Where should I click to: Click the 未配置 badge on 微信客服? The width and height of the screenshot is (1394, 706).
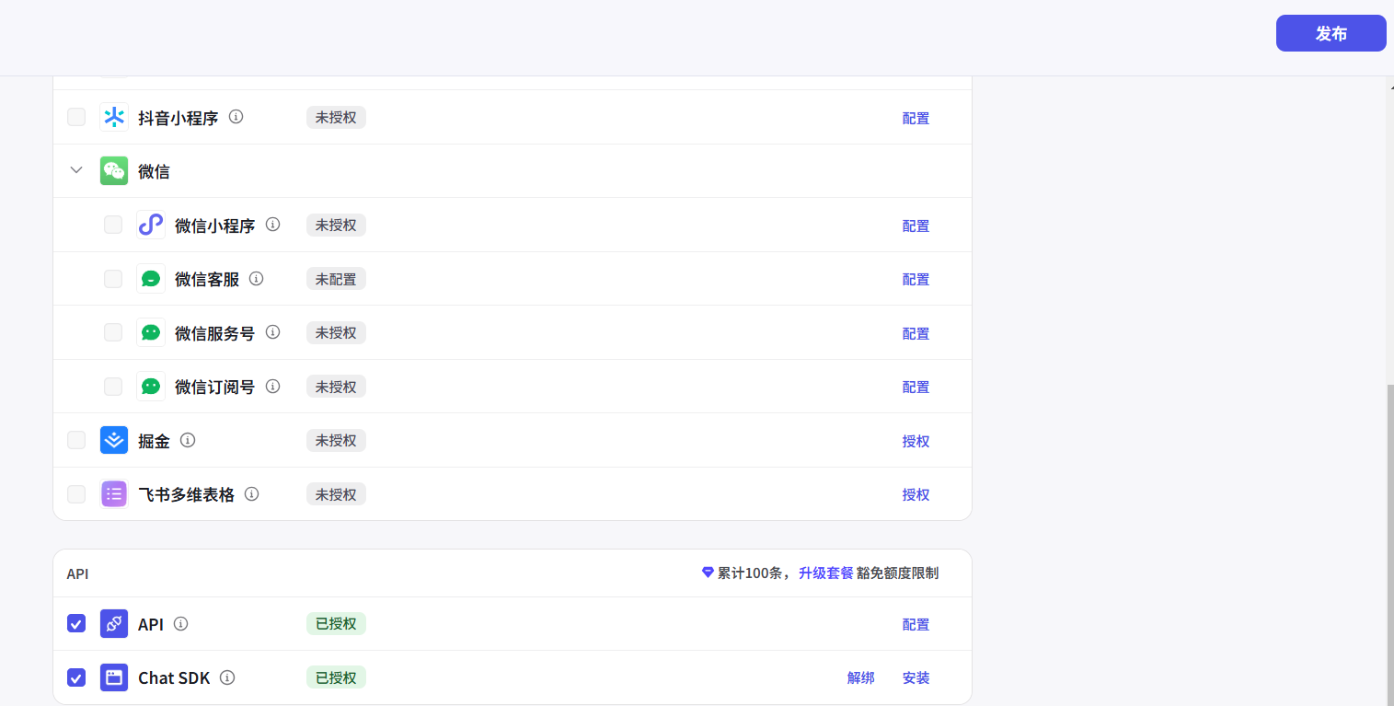[336, 278]
